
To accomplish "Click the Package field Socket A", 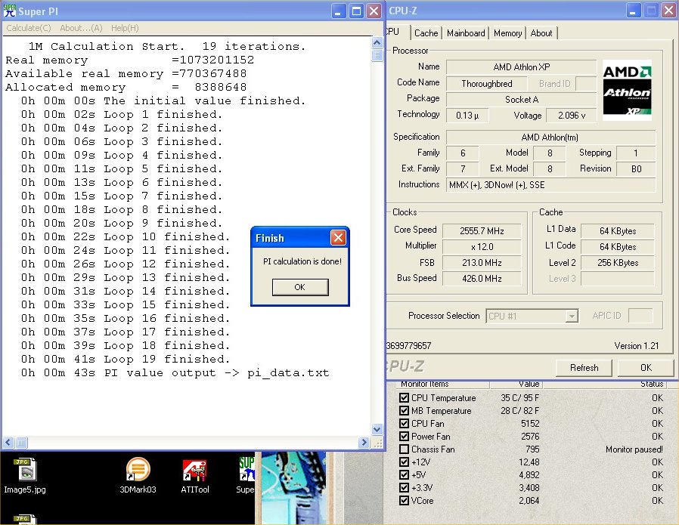I will click(522, 100).
